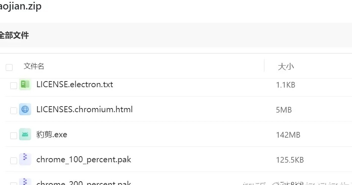Check the LICENSE.electron.txt checkbox
The image size is (352, 185).
click(x=14, y=86)
